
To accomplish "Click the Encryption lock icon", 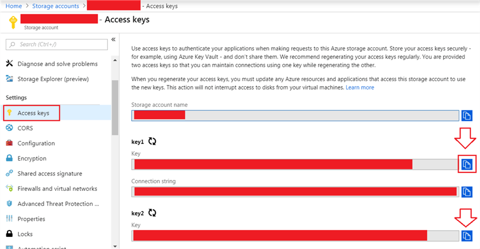I will (x=10, y=159).
